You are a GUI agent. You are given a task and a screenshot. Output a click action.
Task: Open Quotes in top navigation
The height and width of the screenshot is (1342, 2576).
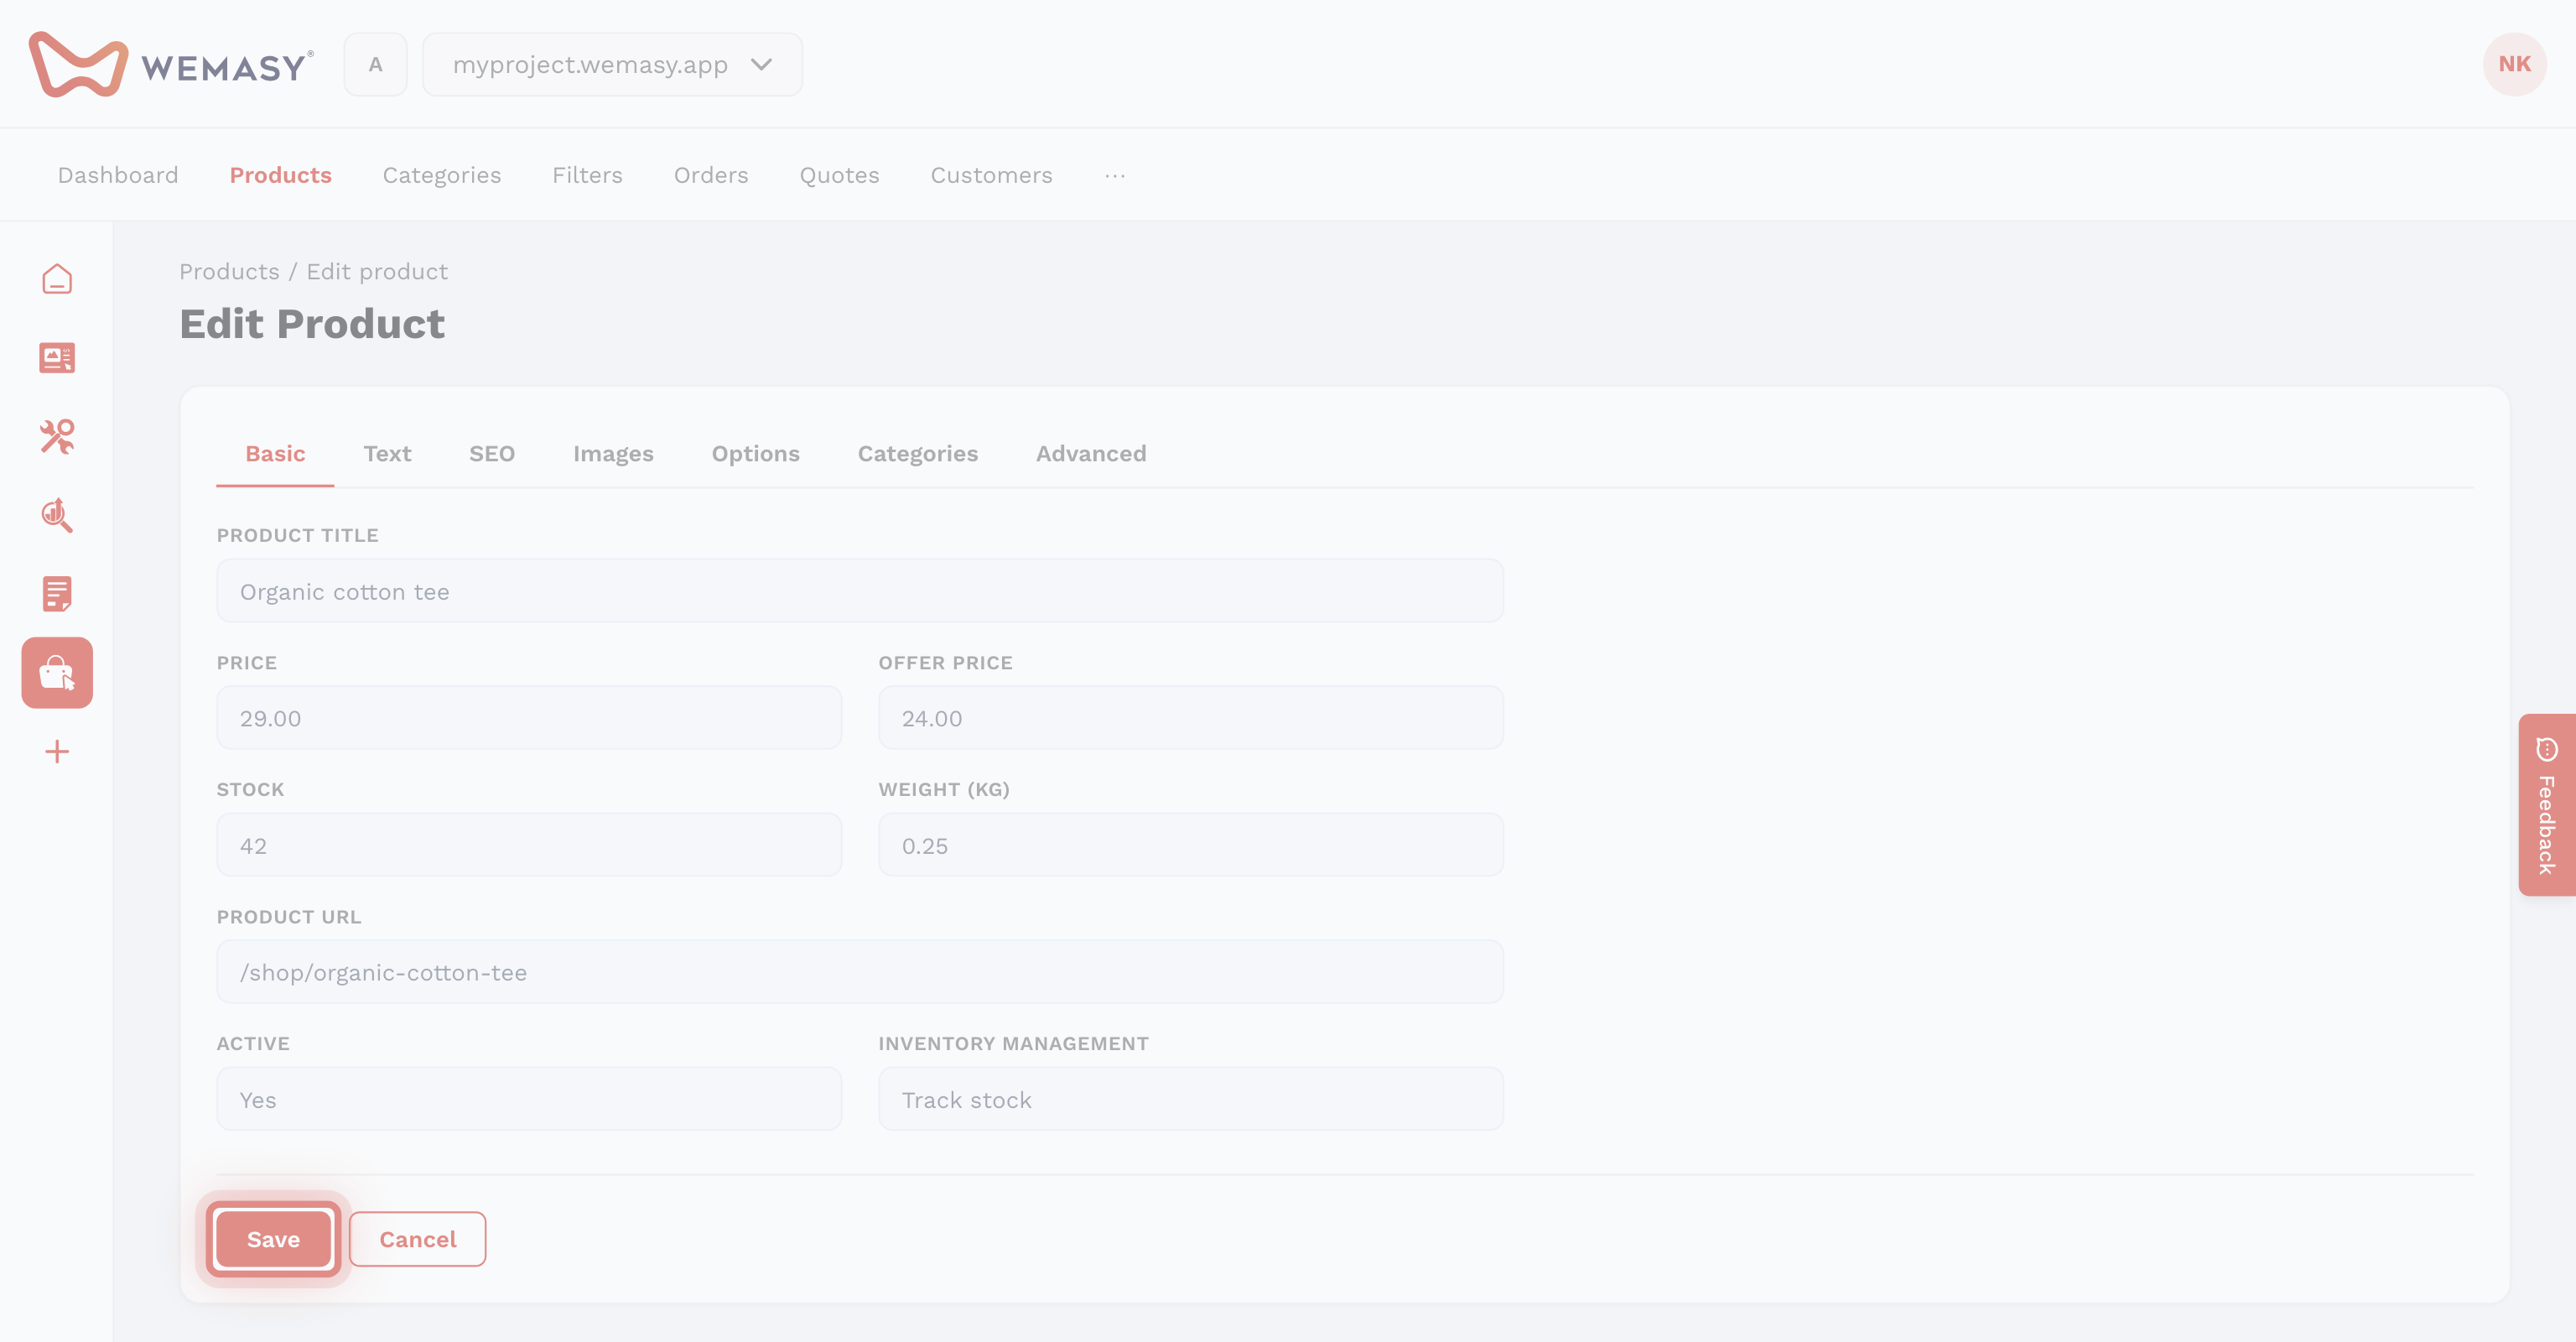(839, 175)
